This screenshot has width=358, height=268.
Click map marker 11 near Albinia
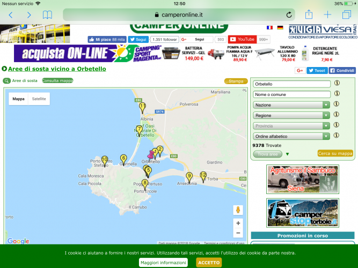pos(142,107)
